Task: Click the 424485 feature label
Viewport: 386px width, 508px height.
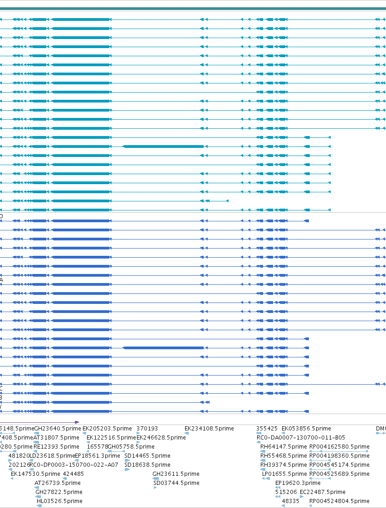Action: click(x=73, y=474)
